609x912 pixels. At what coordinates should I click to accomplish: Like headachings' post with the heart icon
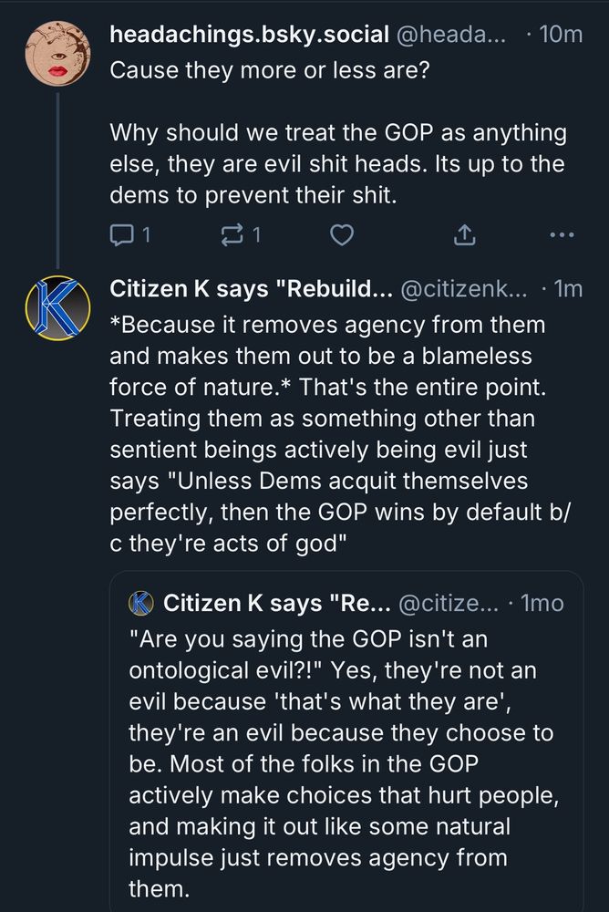pyautogui.click(x=341, y=235)
